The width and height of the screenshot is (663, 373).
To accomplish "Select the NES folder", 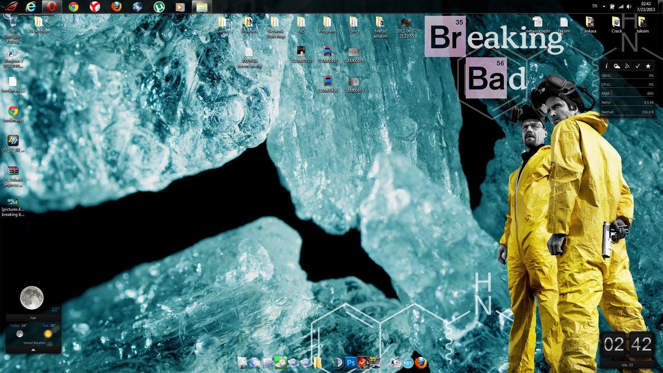I will 301,25.
